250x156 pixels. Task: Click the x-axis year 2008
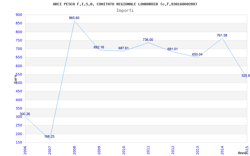coord(74,150)
